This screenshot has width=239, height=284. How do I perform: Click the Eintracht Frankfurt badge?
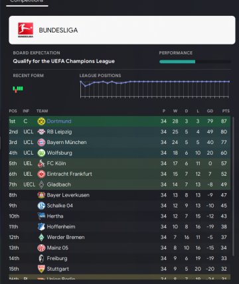tap(41, 174)
